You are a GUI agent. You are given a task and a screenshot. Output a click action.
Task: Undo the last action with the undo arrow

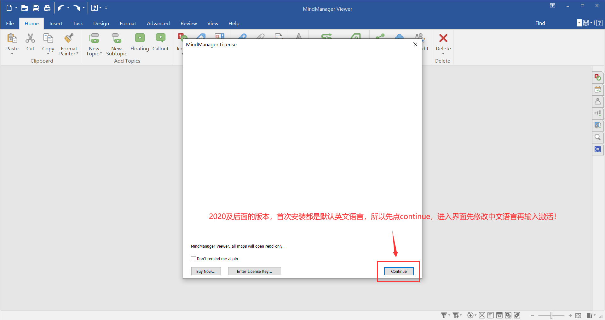pyautogui.click(x=61, y=8)
